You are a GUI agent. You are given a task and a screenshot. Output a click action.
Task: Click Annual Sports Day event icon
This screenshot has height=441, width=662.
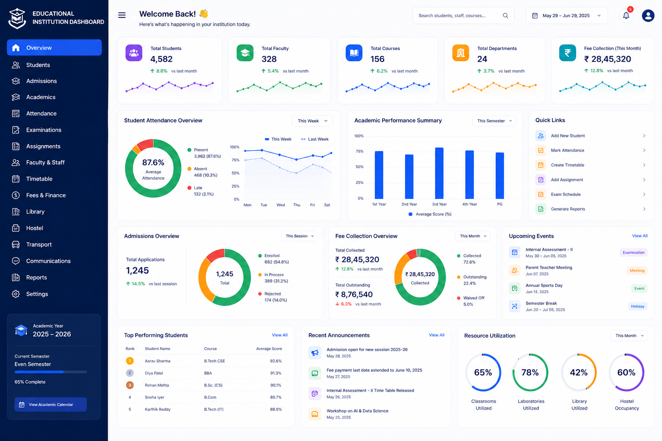(515, 288)
